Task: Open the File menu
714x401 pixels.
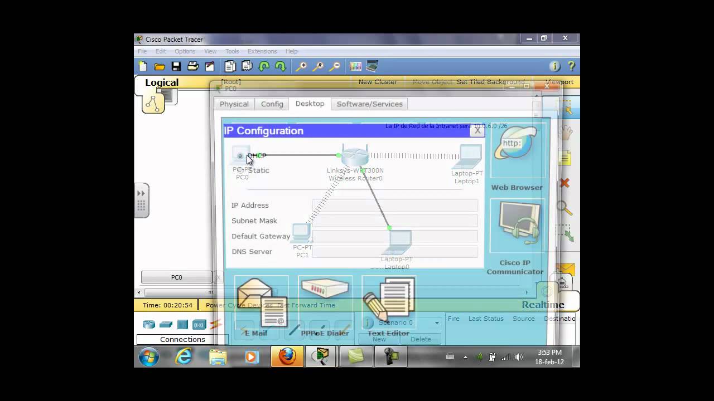Action: (x=142, y=51)
